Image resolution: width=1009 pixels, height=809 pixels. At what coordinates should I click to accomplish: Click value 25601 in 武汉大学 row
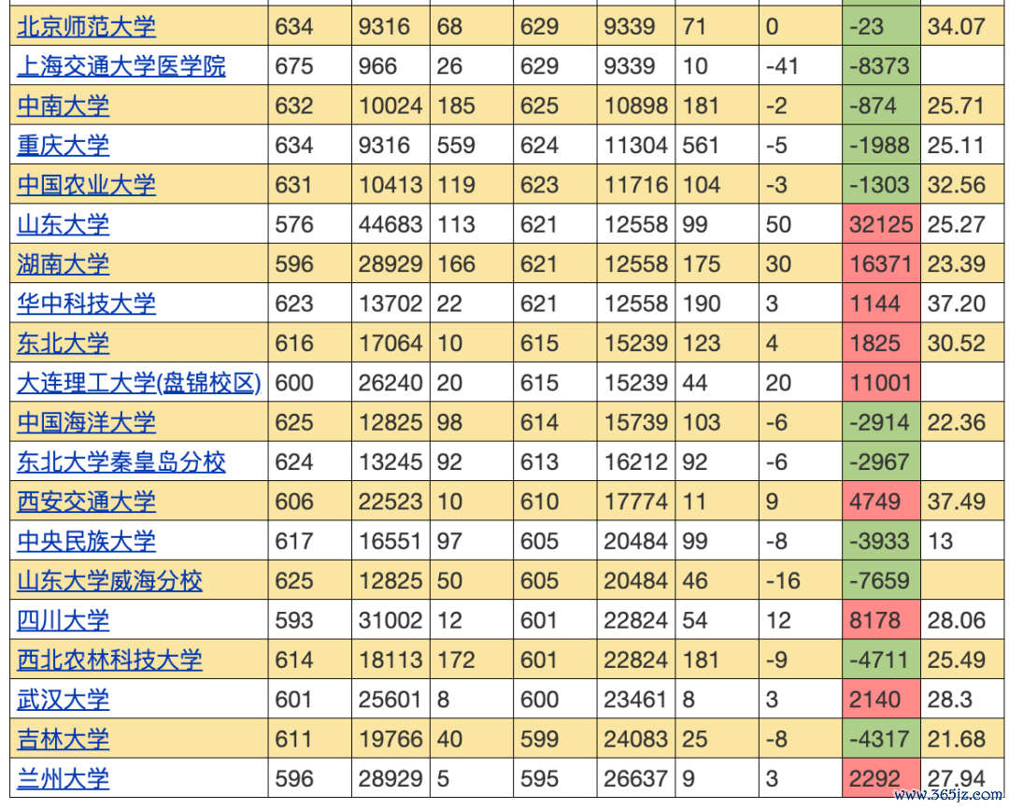click(390, 700)
